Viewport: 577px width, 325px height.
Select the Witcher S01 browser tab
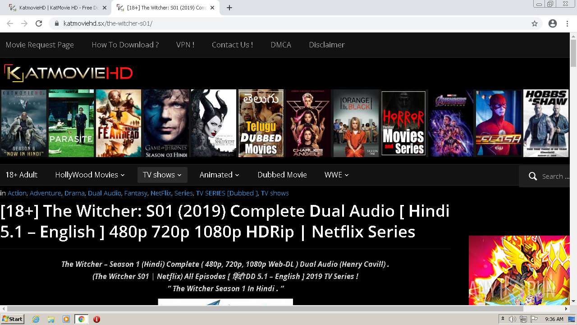click(x=166, y=8)
